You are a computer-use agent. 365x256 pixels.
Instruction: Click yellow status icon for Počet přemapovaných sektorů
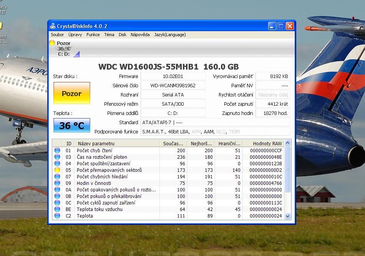coord(57,170)
